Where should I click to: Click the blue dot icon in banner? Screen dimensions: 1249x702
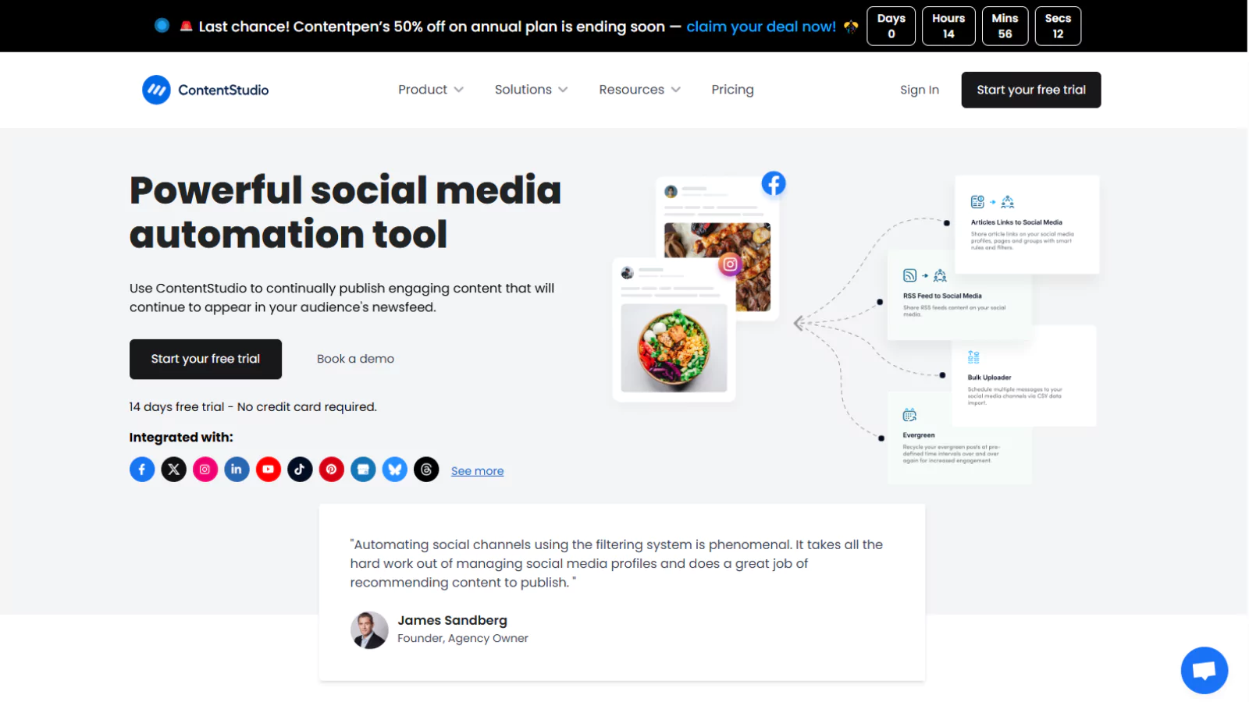[162, 25]
